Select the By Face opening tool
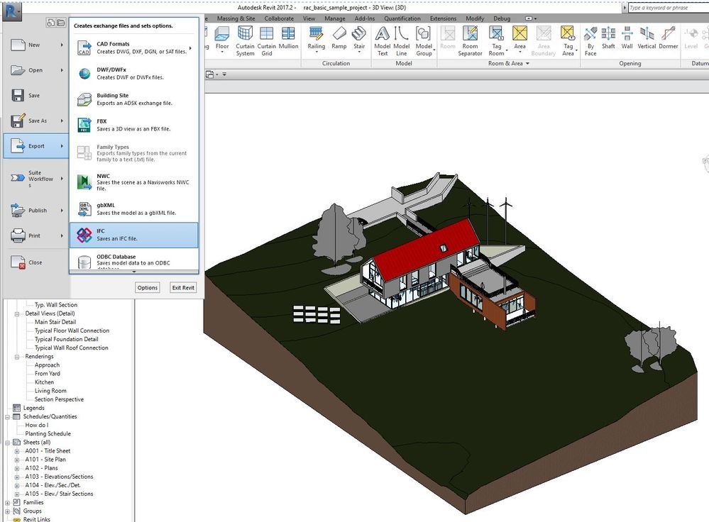 click(x=590, y=40)
